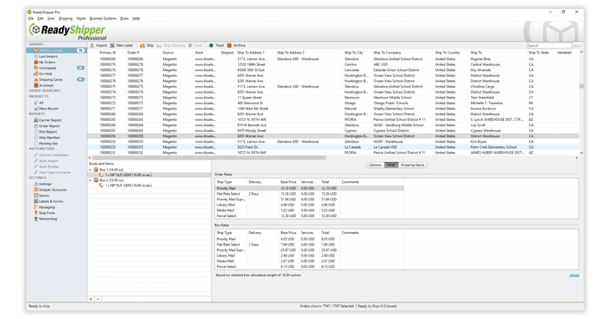Screen dimensions: 610x319
Task: Collapse the Box 2 tree node
Action: click(x=90, y=180)
